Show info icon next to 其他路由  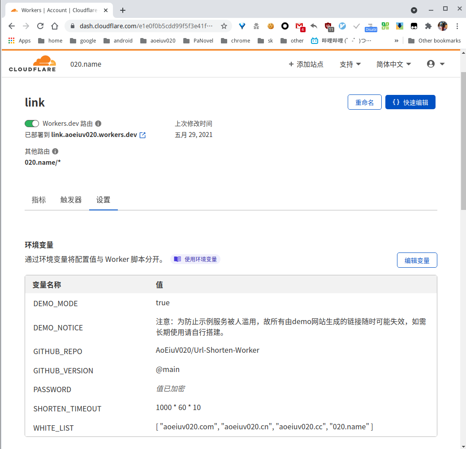[55, 151]
